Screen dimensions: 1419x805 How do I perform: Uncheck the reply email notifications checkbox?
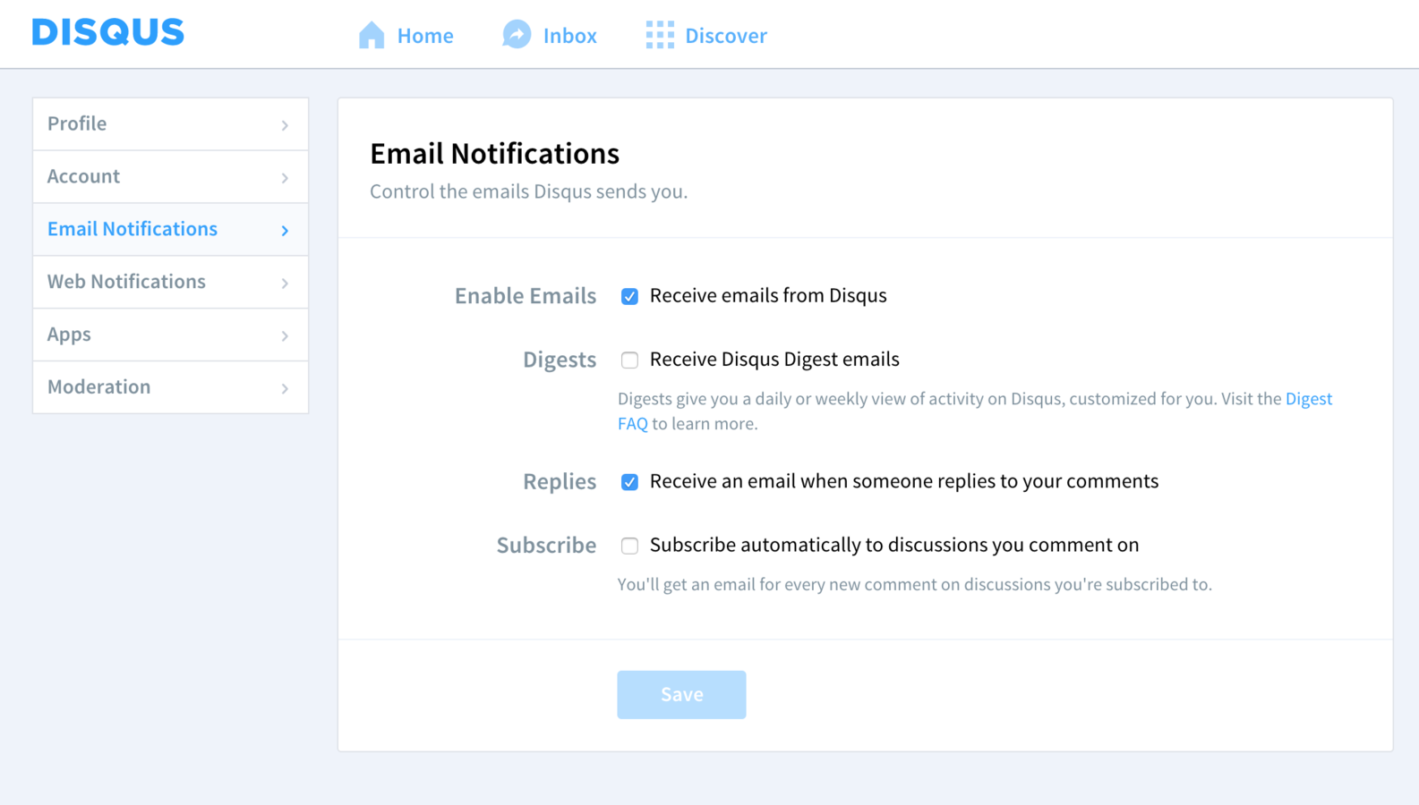(x=629, y=482)
